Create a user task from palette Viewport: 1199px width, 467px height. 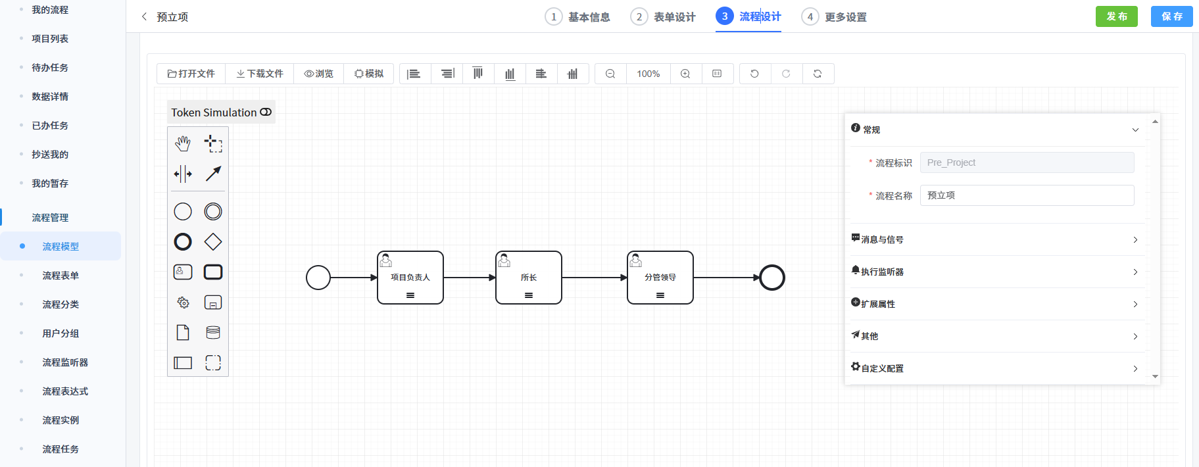183,272
